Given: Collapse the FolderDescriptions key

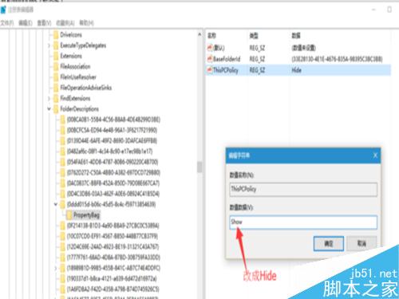Looking at the screenshot, I should [x=49, y=109].
